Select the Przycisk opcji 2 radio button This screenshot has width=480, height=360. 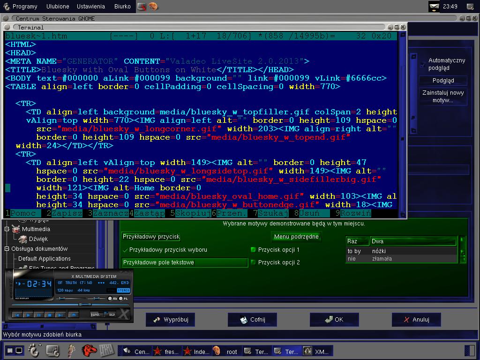pyautogui.click(x=253, y=262)
